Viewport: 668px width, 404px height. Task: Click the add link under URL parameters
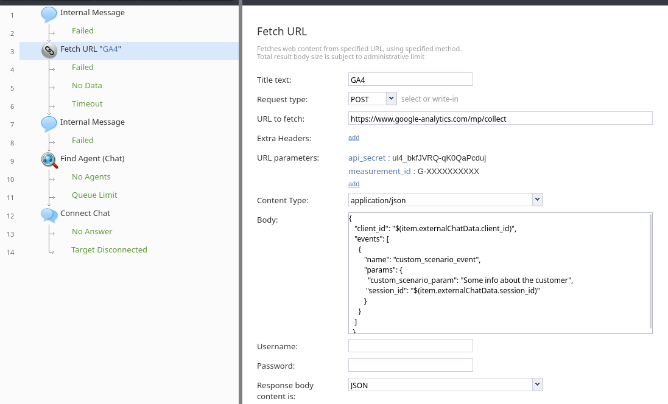pos(354,184)
